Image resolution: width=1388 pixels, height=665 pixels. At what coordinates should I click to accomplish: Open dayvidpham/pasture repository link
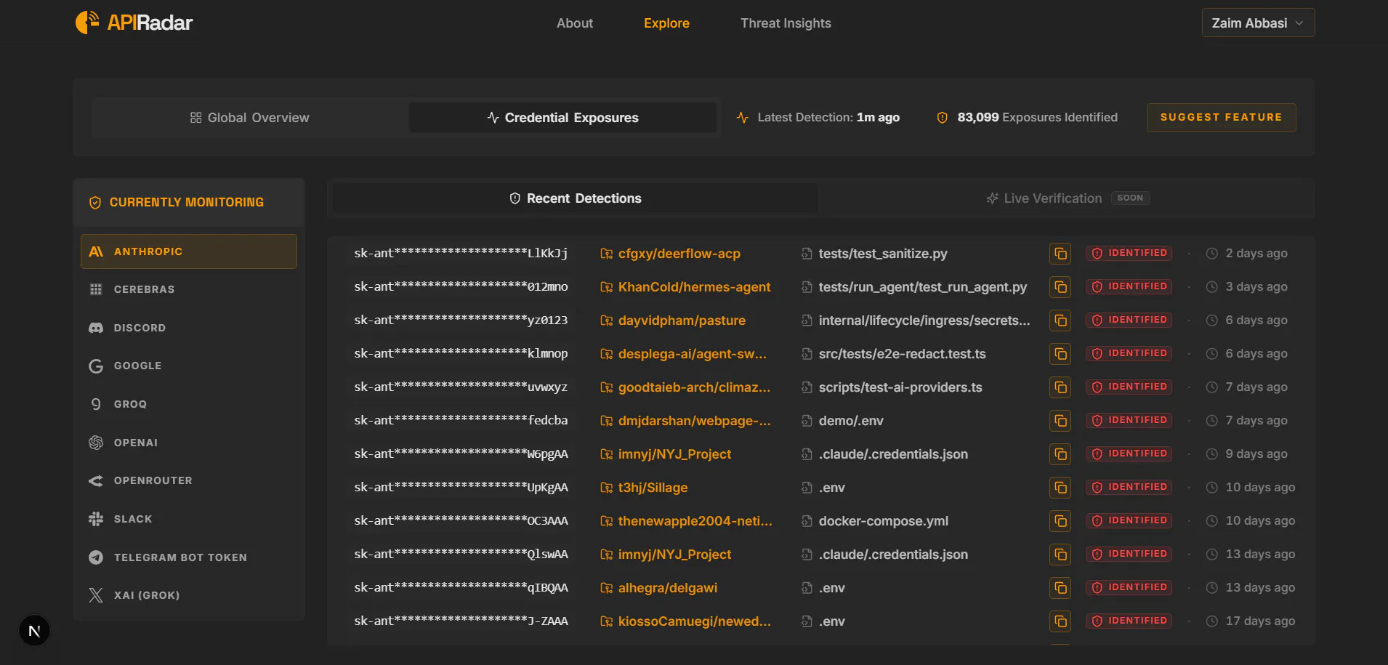pyautogui.click(x=673, y=321)
